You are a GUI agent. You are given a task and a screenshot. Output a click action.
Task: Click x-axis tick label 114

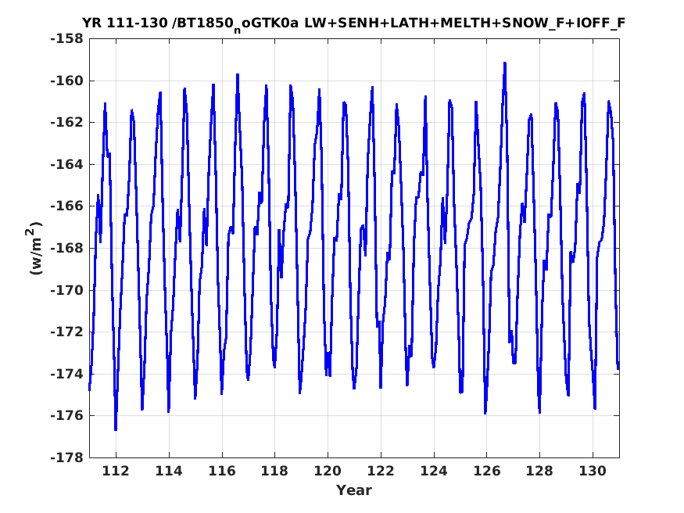coord(169,471)
